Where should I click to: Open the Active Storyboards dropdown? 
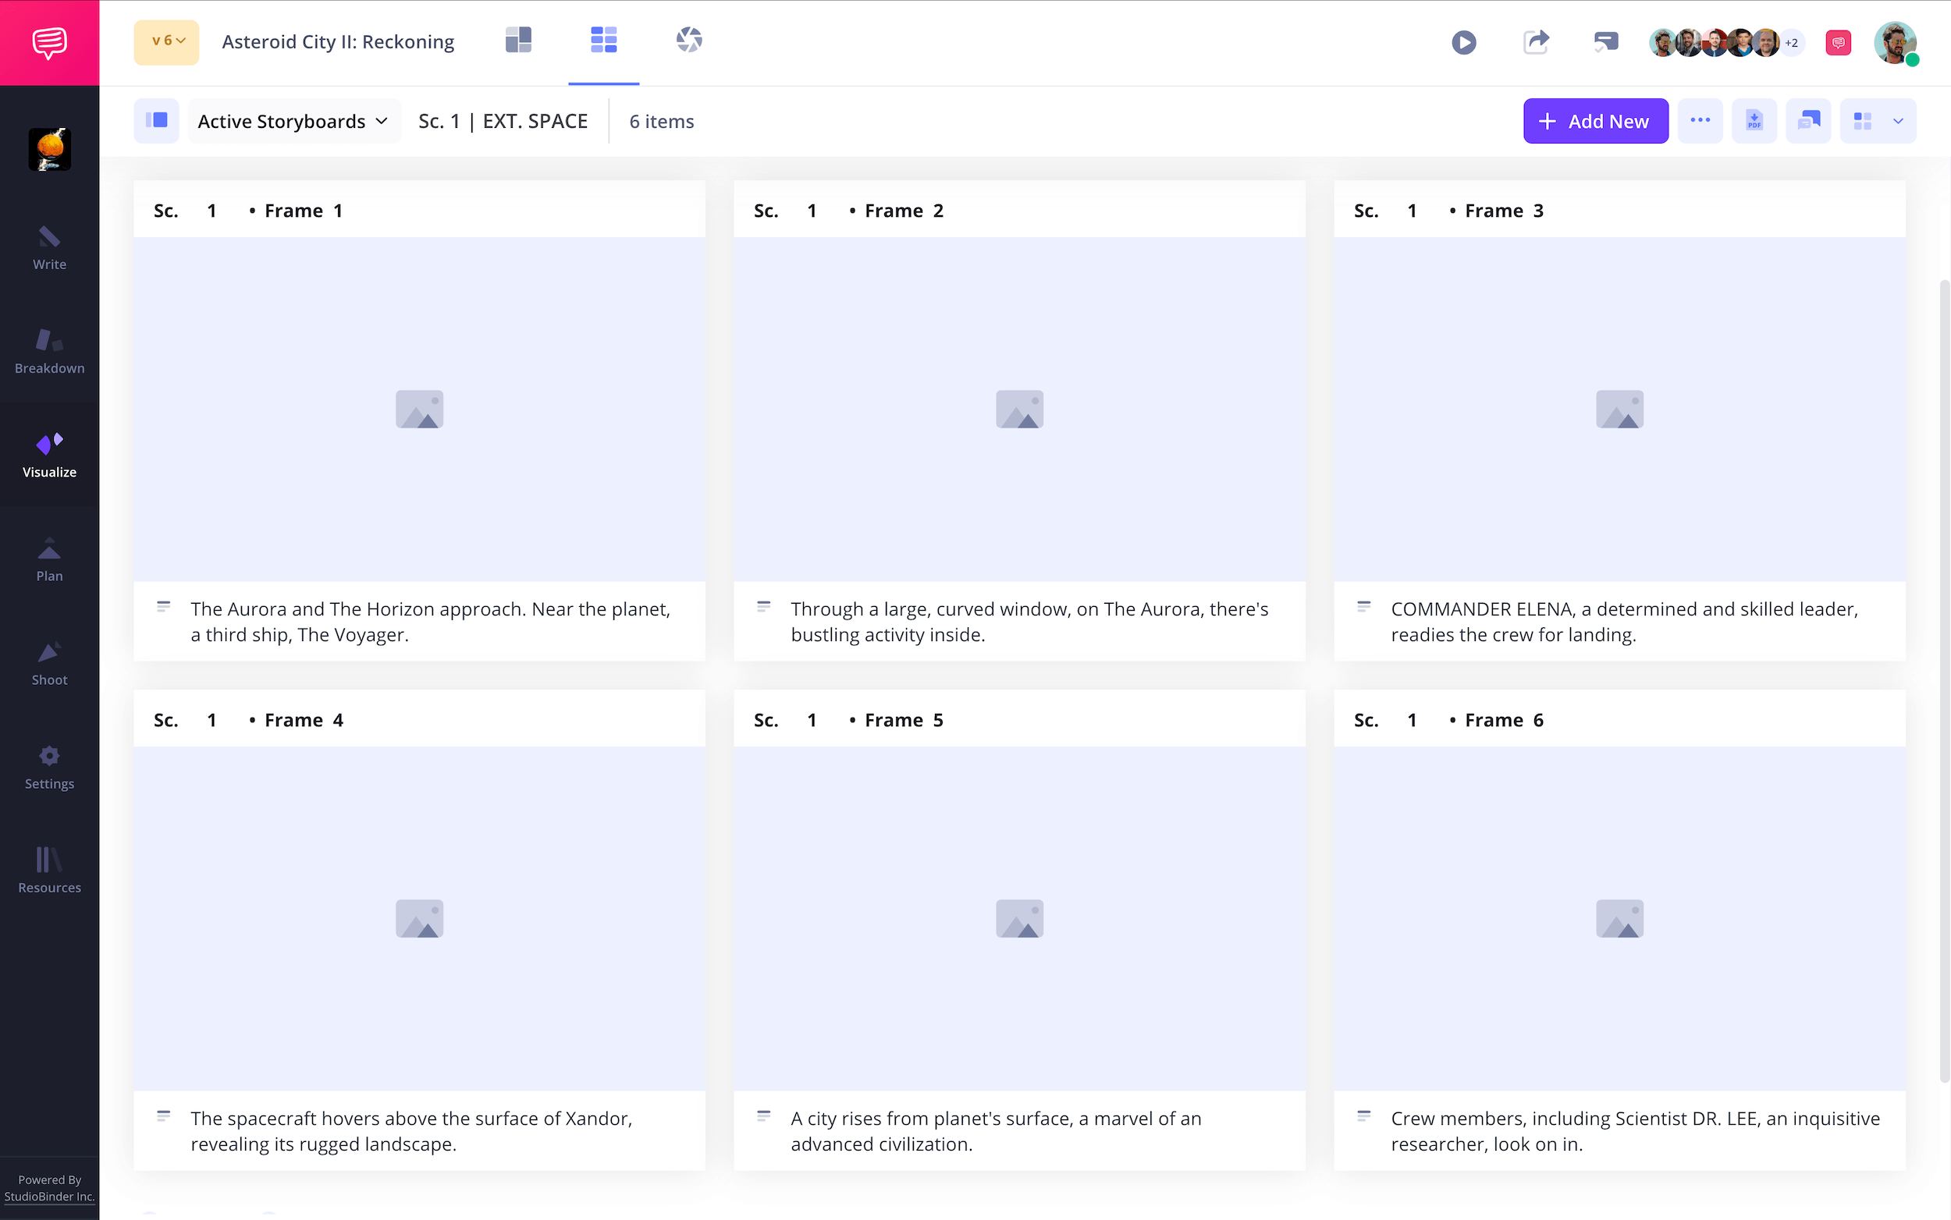point(293,121)
